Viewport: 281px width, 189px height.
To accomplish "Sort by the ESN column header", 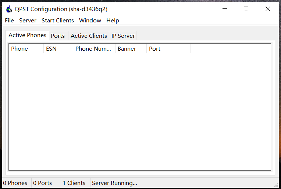I will [x=58, y=49].
